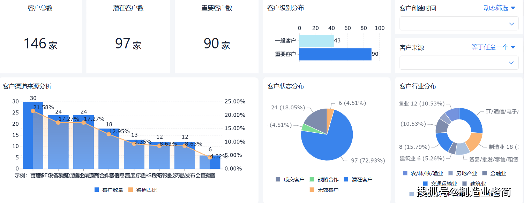Click the 潜在客户数 97 家 value

tap(128, 44)
